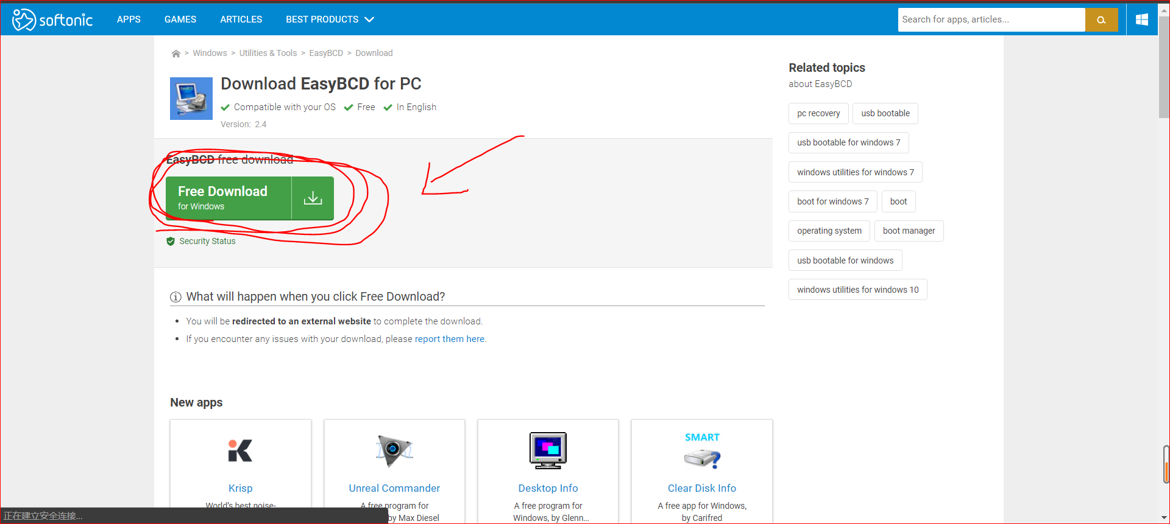Select usb bootable for windows 7 tag
The height and width of the screenshot is (524, 1170).
(849, 142)
